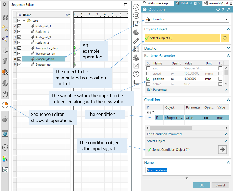Collapse the Root node in sequence tree
233x191 pixels.
24,21
